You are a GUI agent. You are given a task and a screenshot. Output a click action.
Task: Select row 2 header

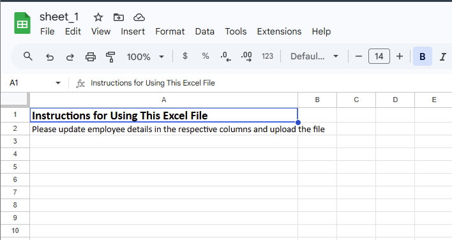[15, 128]
